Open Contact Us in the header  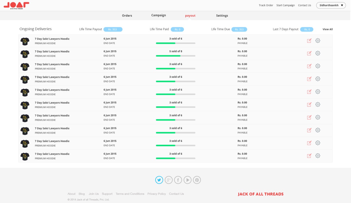pos(305,5)
